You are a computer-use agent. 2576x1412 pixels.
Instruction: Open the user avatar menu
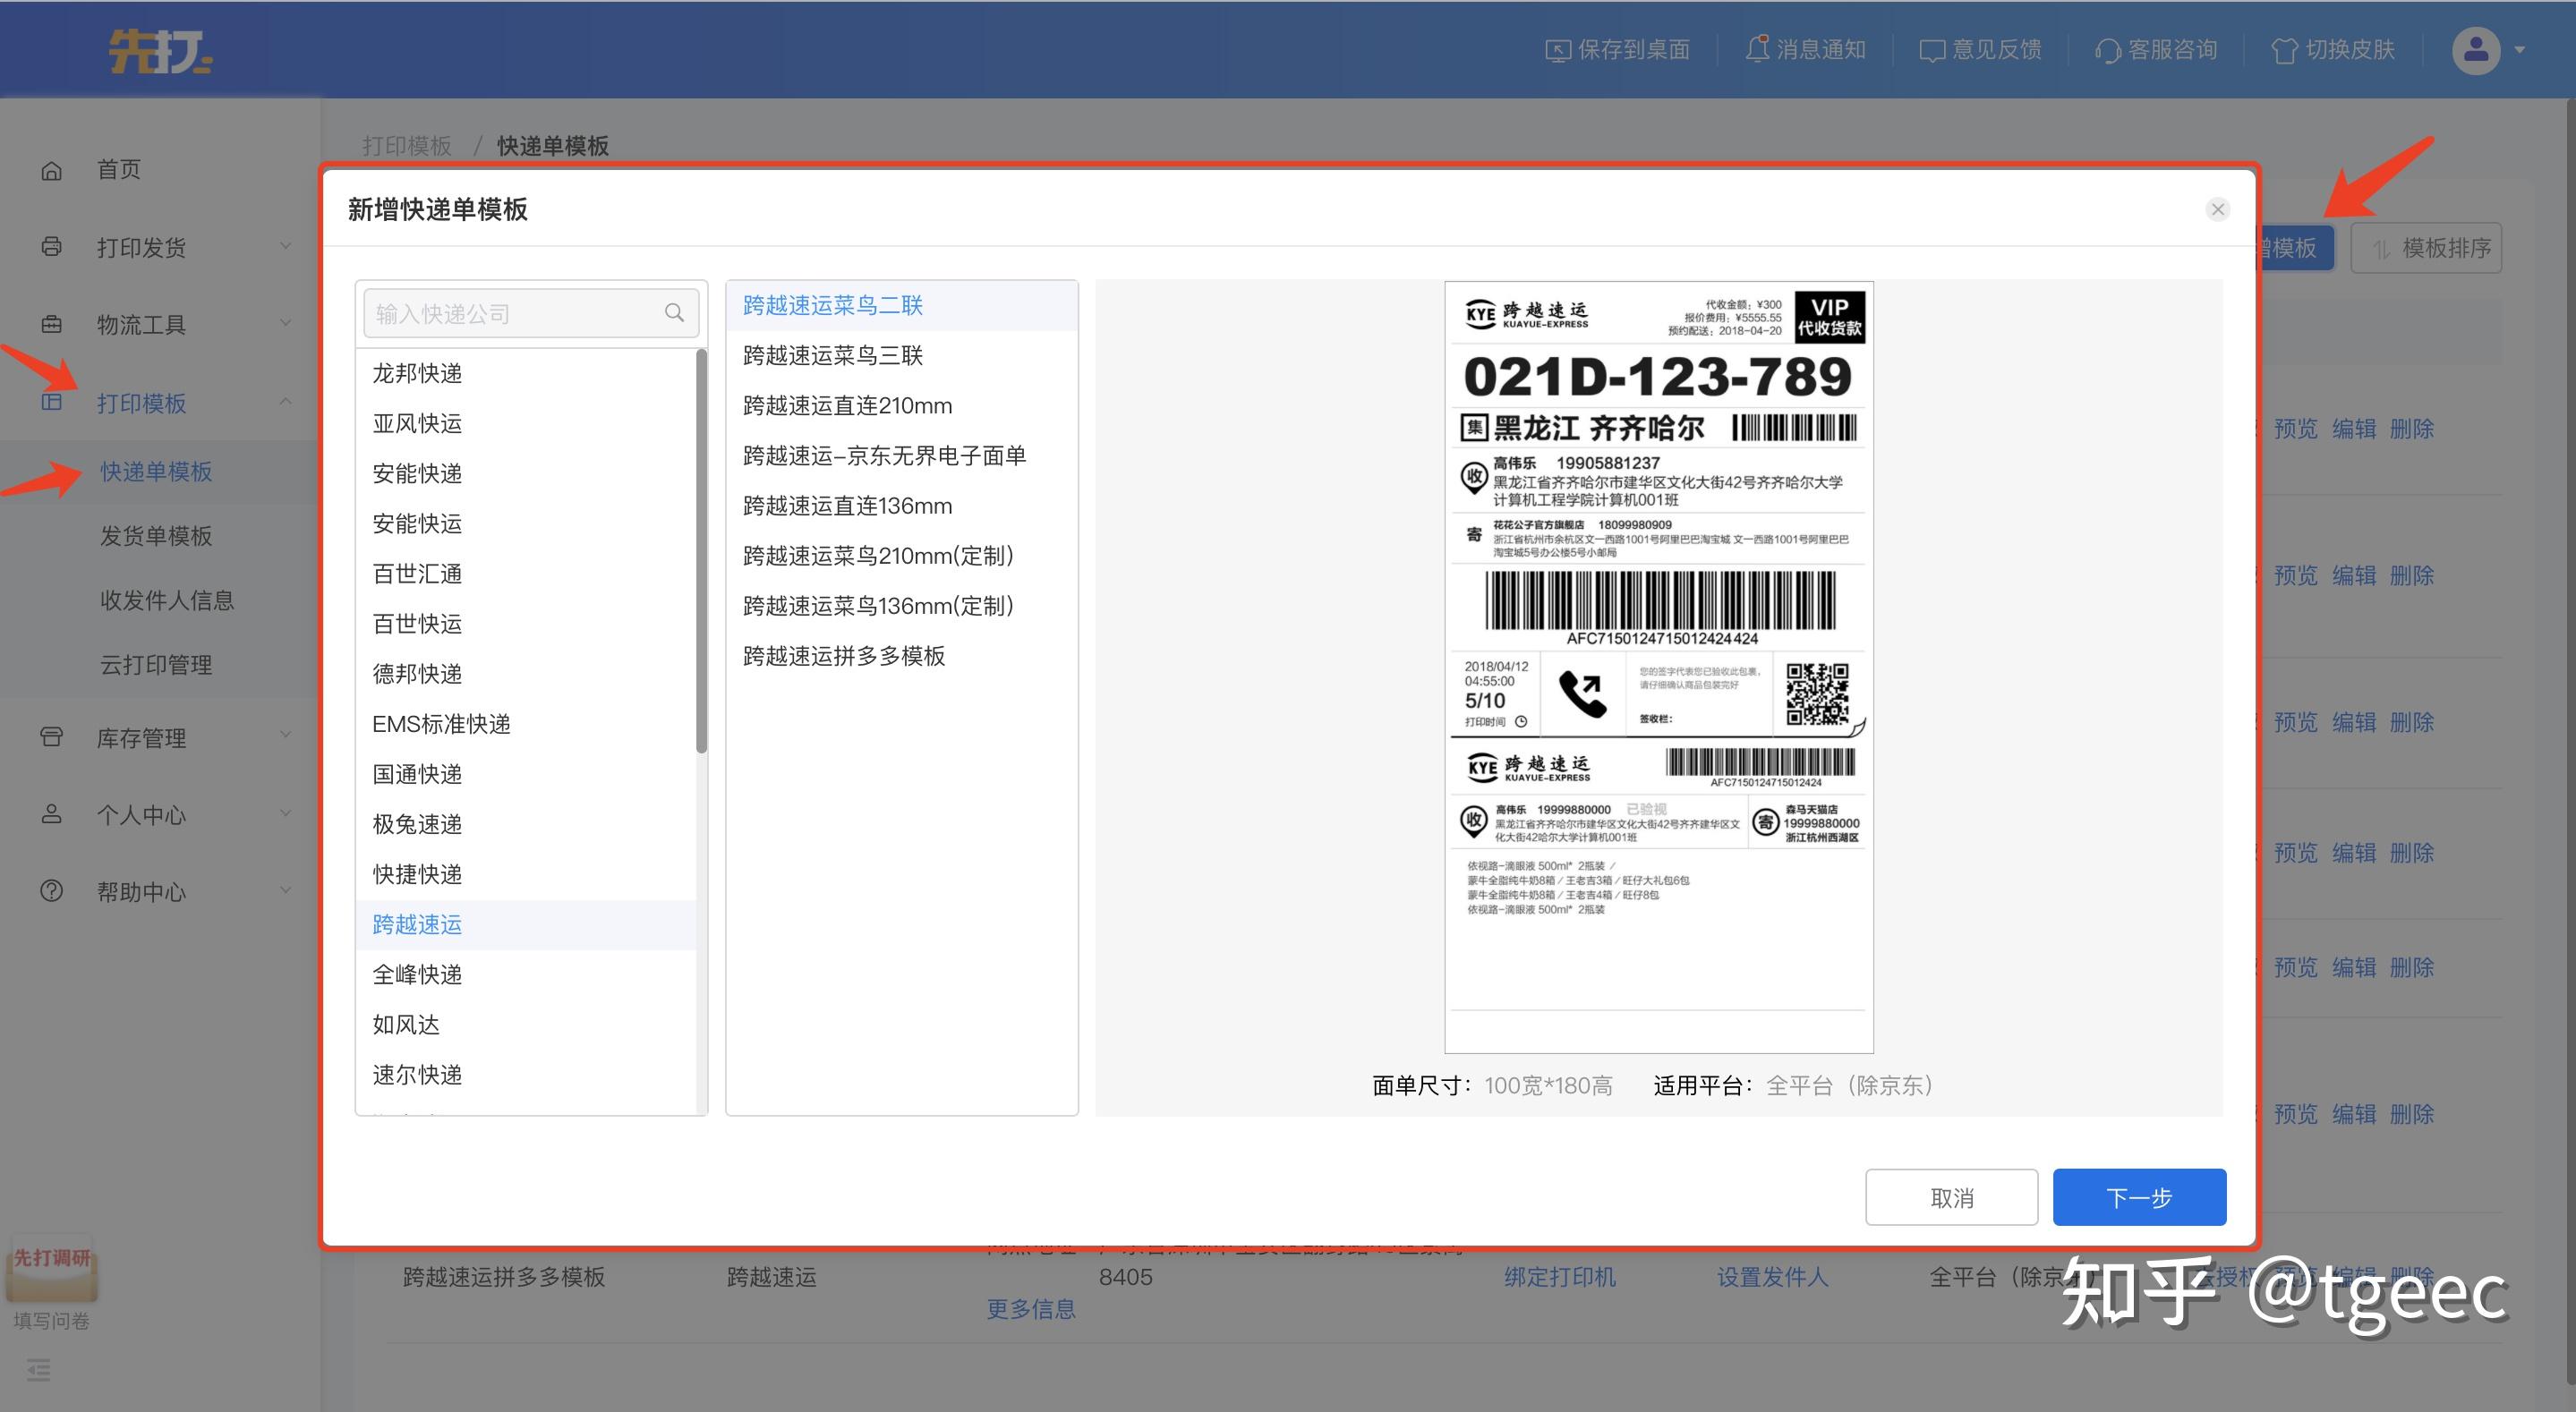pos(2476,50)
